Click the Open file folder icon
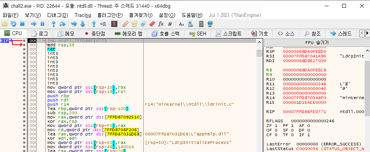 [5, 24]
